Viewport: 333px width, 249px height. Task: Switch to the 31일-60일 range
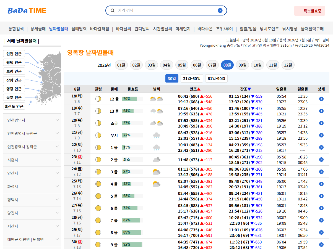(192, 79)
